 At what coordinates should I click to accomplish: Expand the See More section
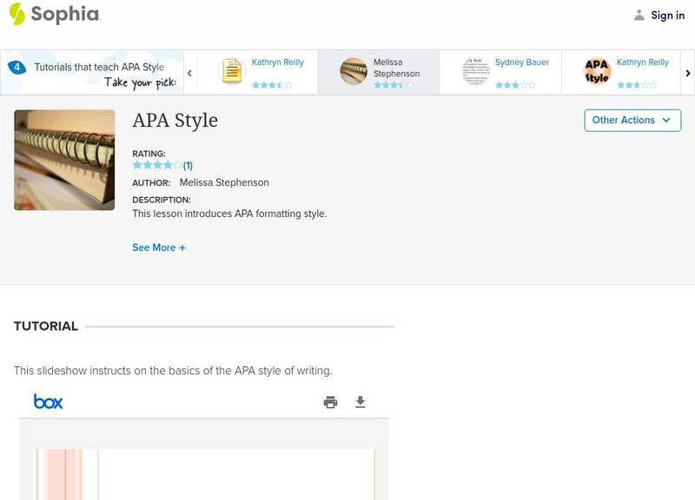point(159,247)
